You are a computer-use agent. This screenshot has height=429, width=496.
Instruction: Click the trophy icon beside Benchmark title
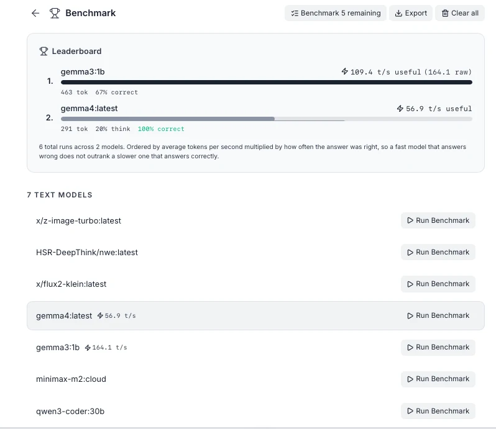coord(55,13)
